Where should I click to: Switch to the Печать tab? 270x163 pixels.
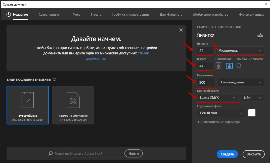tap(96, 14)
